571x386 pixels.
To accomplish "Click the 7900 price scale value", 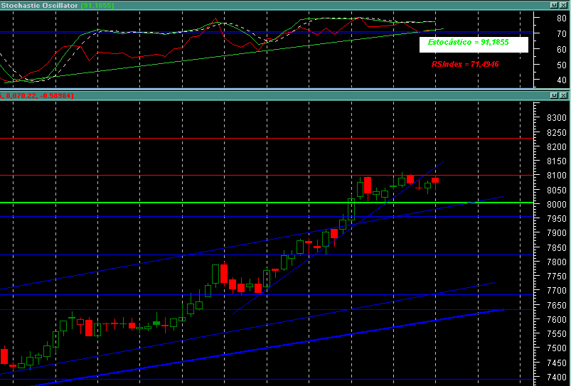I will click(x=557, y=233).
